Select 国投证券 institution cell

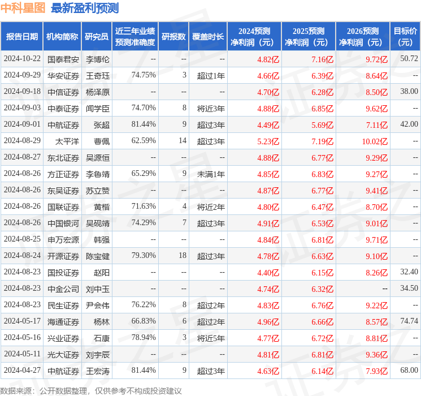coord(63,273)
